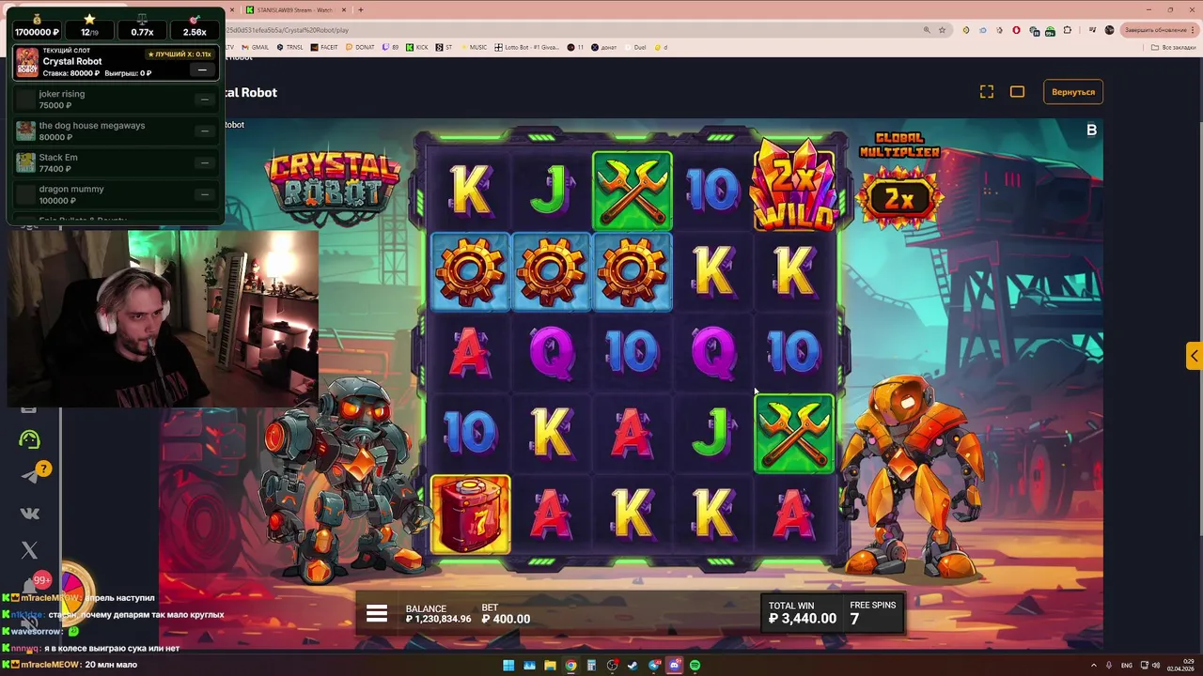The image size is (1203, 676).
Task: Click the red barrel 7 symbol
Action: click(470, 514)
